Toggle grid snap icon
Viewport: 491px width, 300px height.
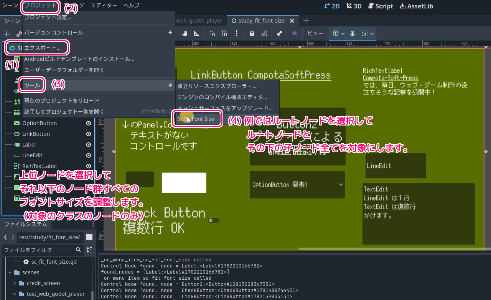[x=224, y=33]
